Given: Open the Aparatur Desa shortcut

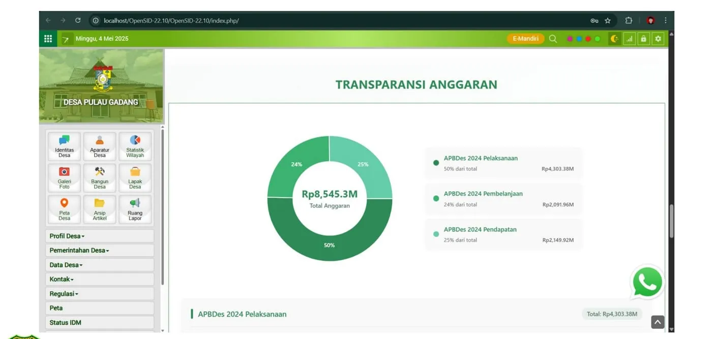Looking at the screenshot, I should [x=100, y=147].
